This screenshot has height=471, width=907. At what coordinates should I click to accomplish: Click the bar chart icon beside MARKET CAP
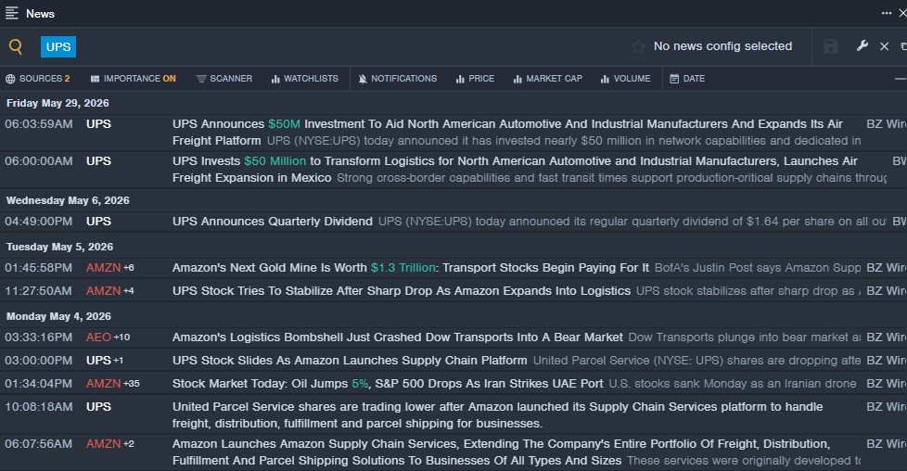(x=517, y=79)
